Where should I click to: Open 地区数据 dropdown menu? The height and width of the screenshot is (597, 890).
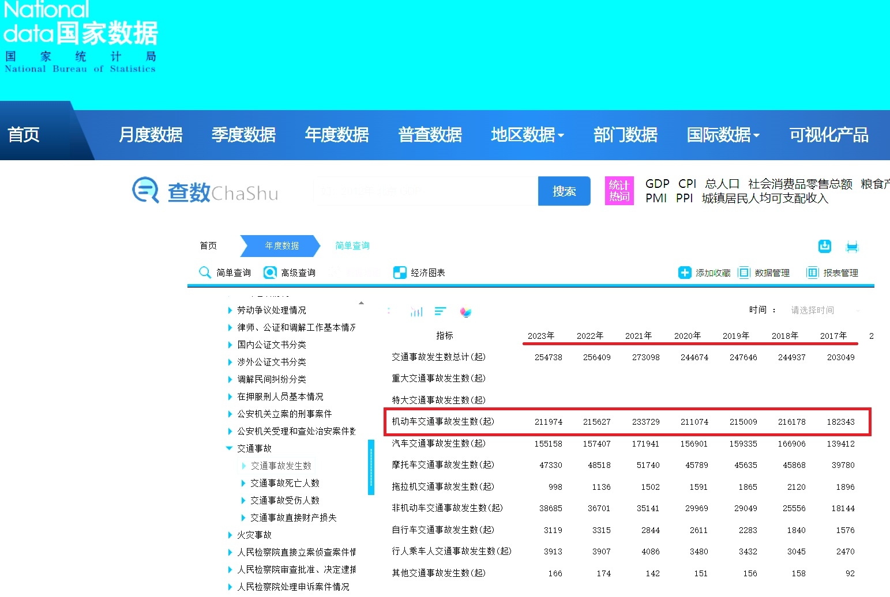(x=527, y=135)
